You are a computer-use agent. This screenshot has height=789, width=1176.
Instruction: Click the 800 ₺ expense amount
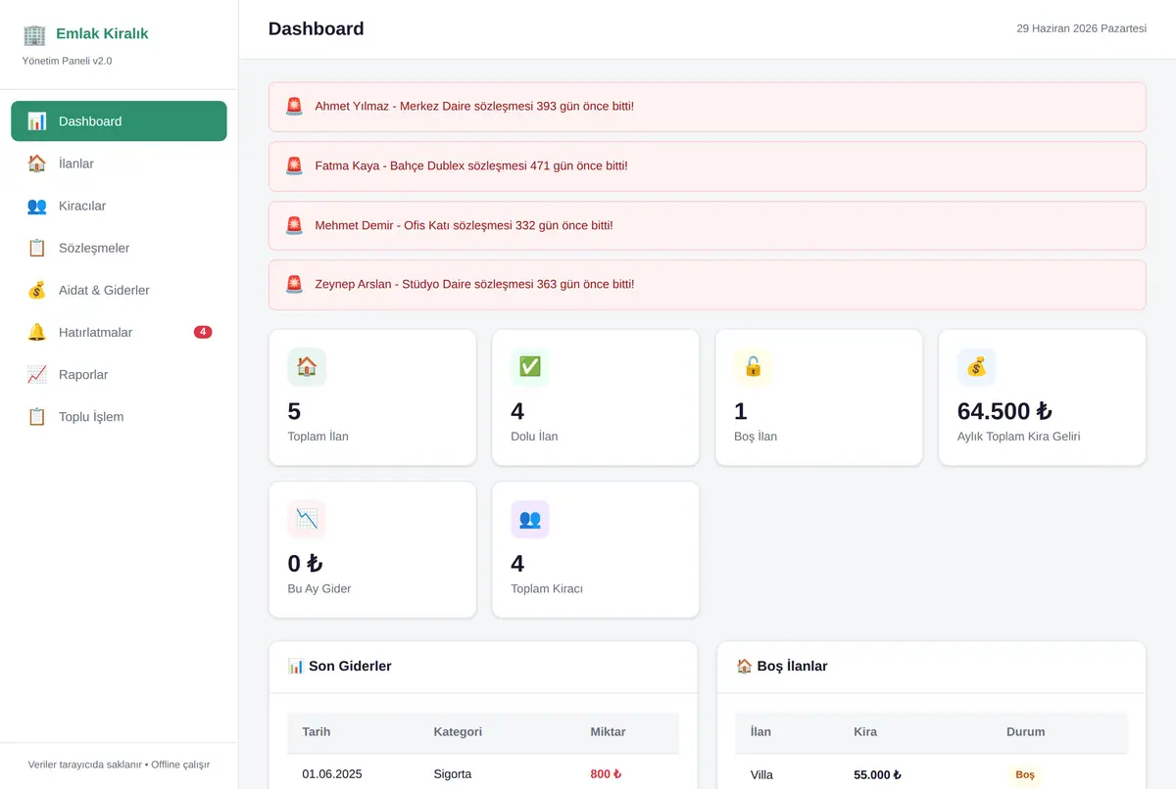pos(606,774)
